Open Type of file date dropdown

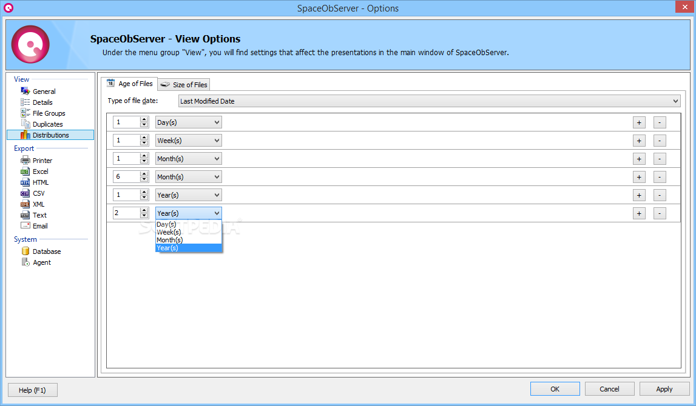click(429, 101)
